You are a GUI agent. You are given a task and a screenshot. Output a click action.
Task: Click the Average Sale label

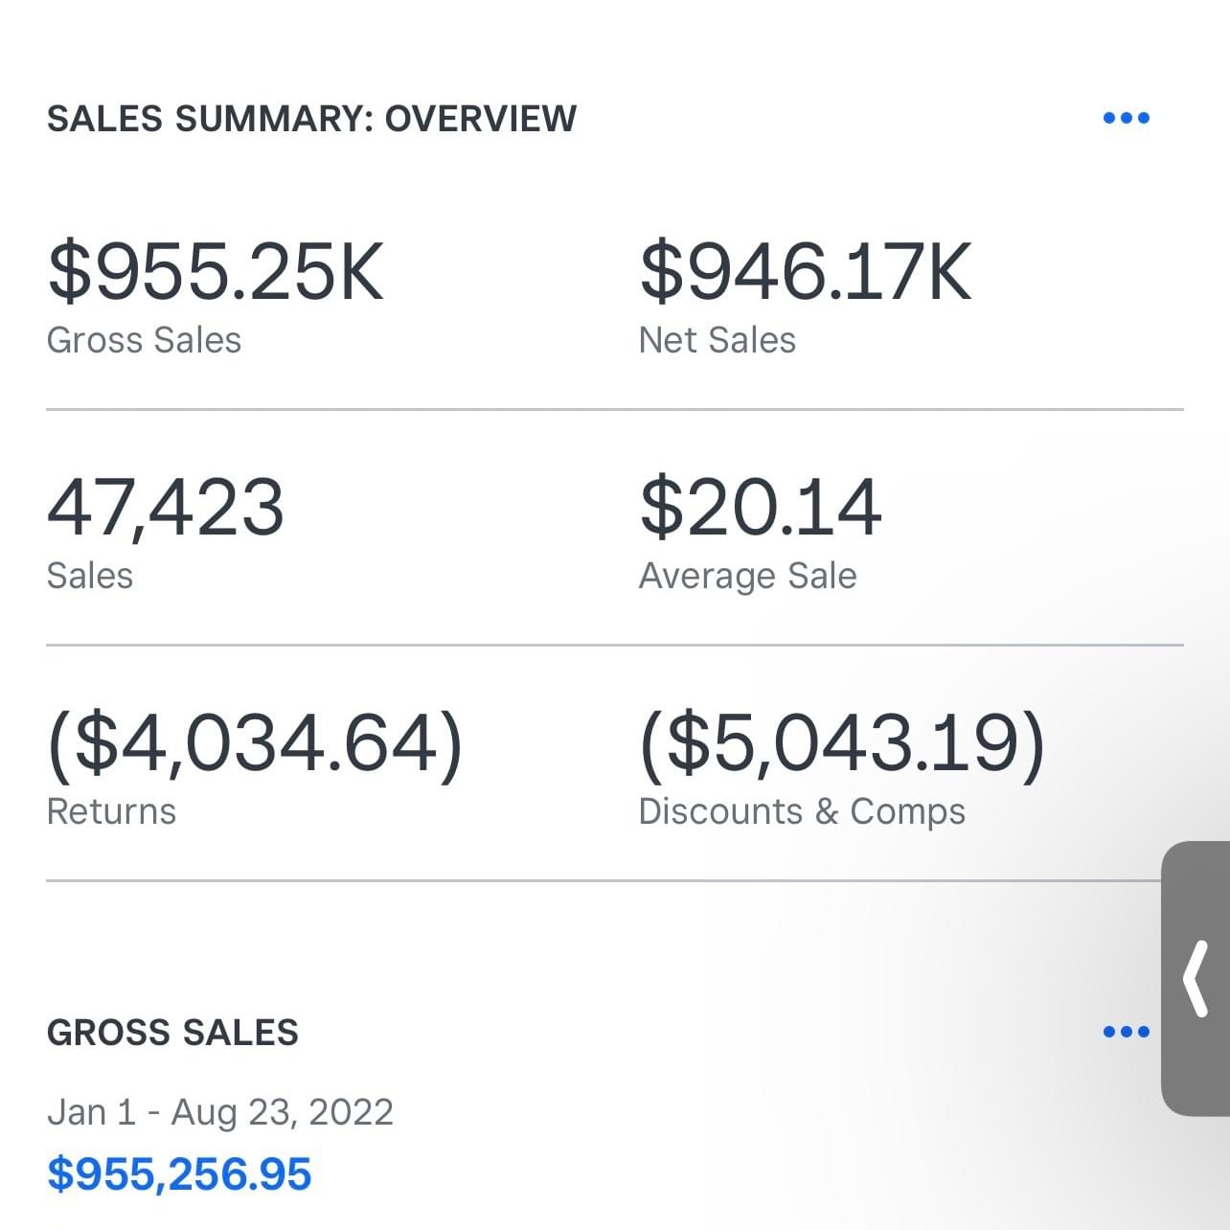[747, 576]
